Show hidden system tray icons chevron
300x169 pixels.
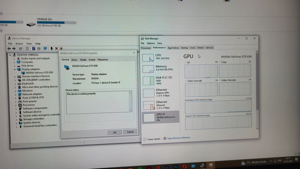tap(271, 161)
